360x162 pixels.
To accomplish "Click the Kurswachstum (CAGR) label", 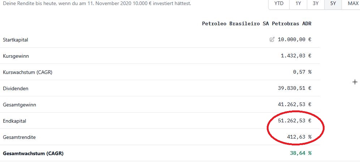I will (x=27, y=72).
